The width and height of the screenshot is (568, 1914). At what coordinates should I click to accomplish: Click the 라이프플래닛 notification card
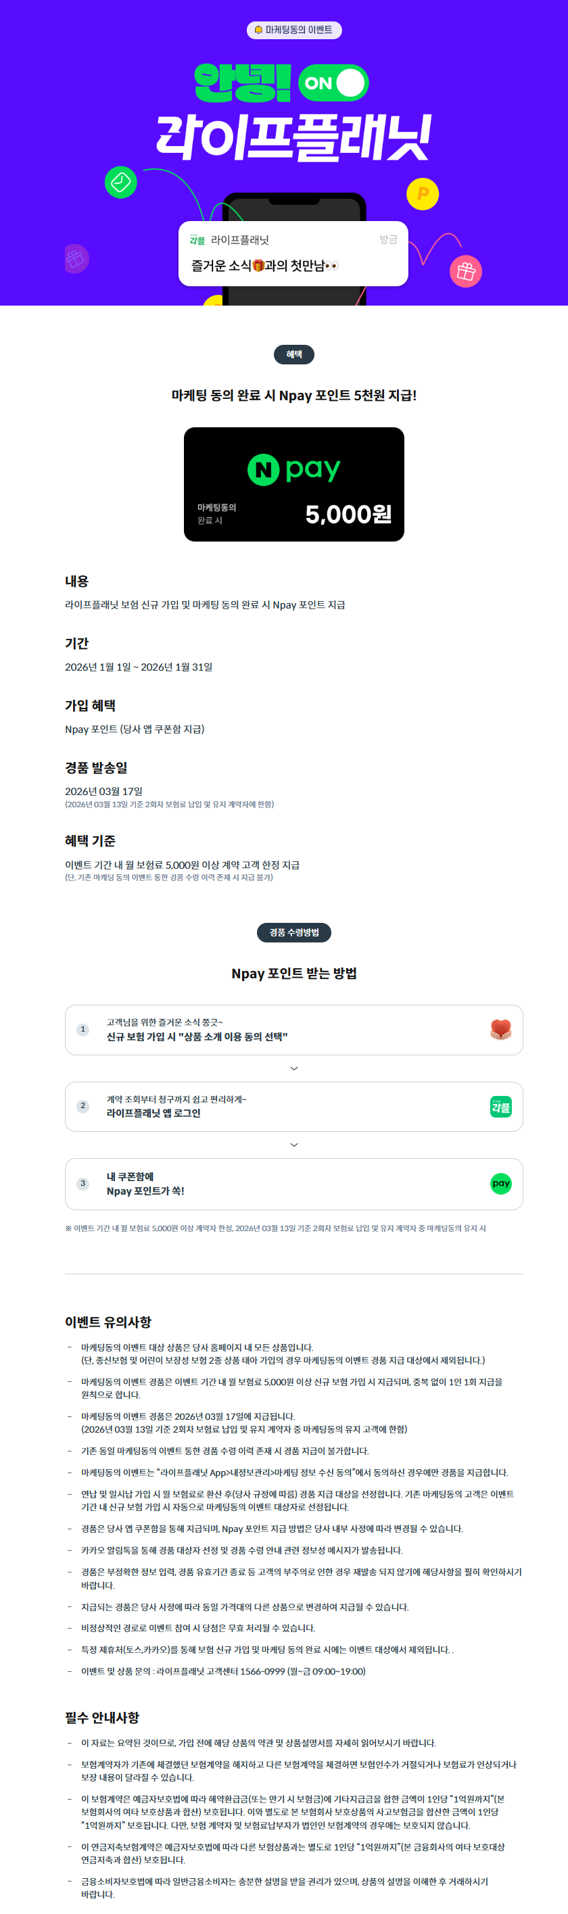[293, 254]
